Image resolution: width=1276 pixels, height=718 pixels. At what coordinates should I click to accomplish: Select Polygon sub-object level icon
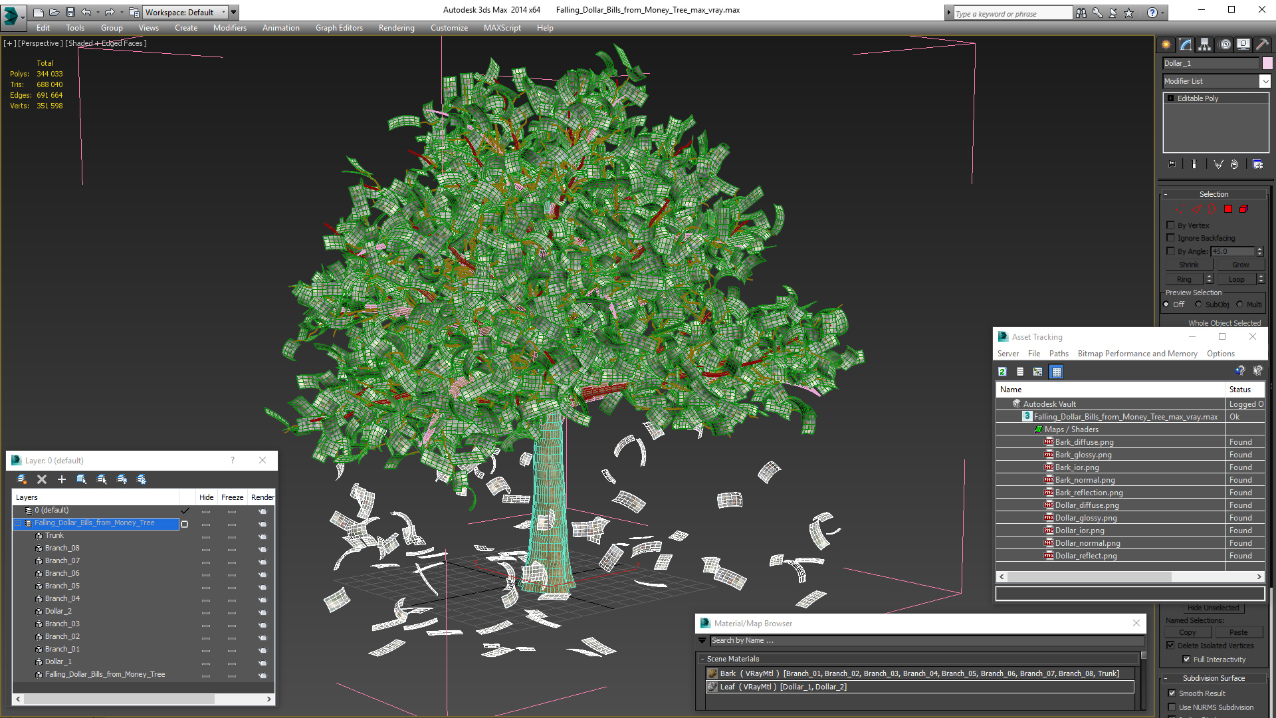pyautogui.click(x=1228, y=209)
